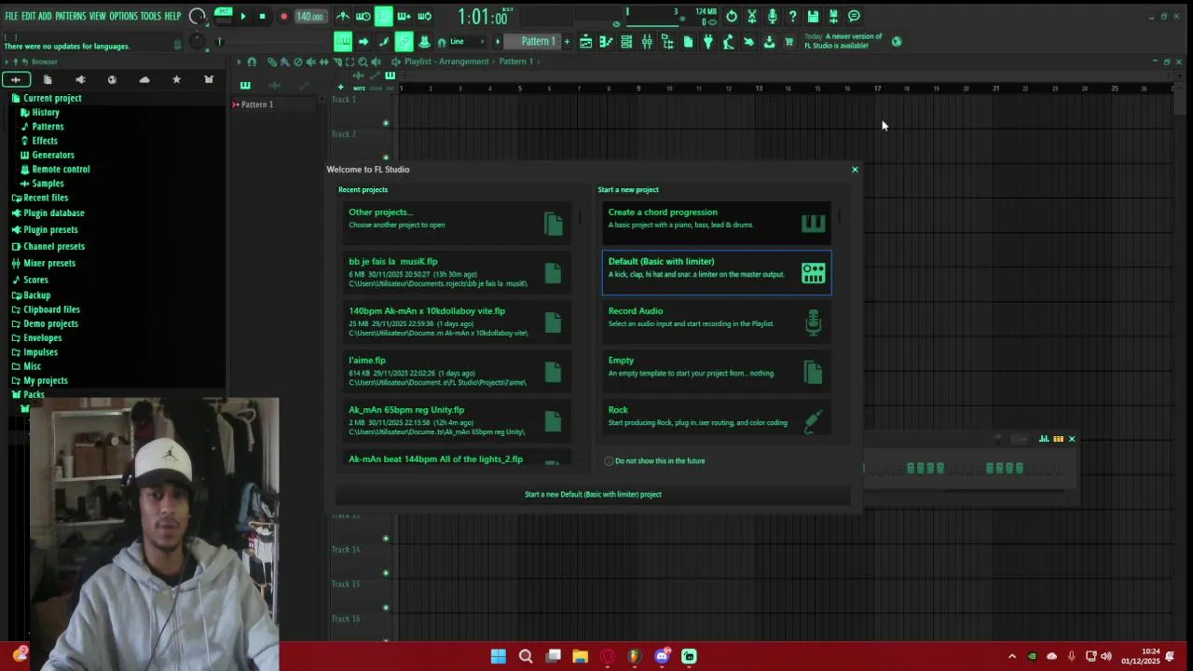Toggle countdown before recording button
The height and width of the screenshot is (671, 1193).
[x=383, y=16]
